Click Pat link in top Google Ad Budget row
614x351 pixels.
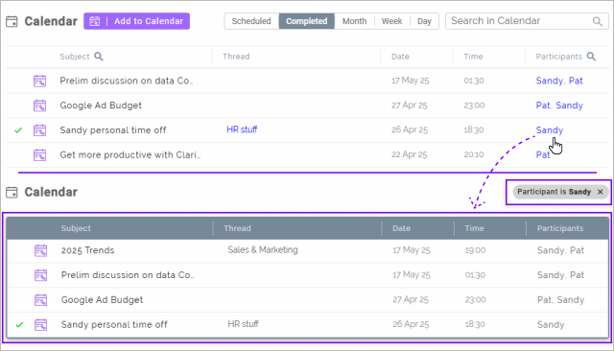543,105
